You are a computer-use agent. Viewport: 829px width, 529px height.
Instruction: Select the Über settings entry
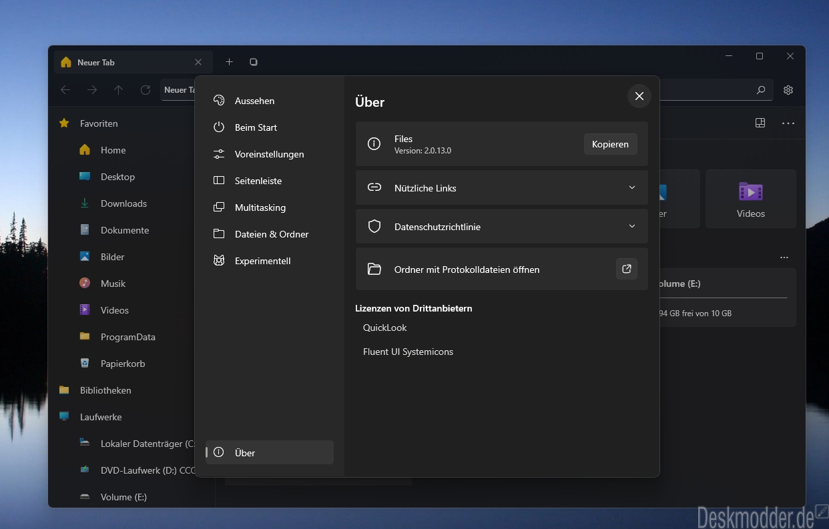270,452
